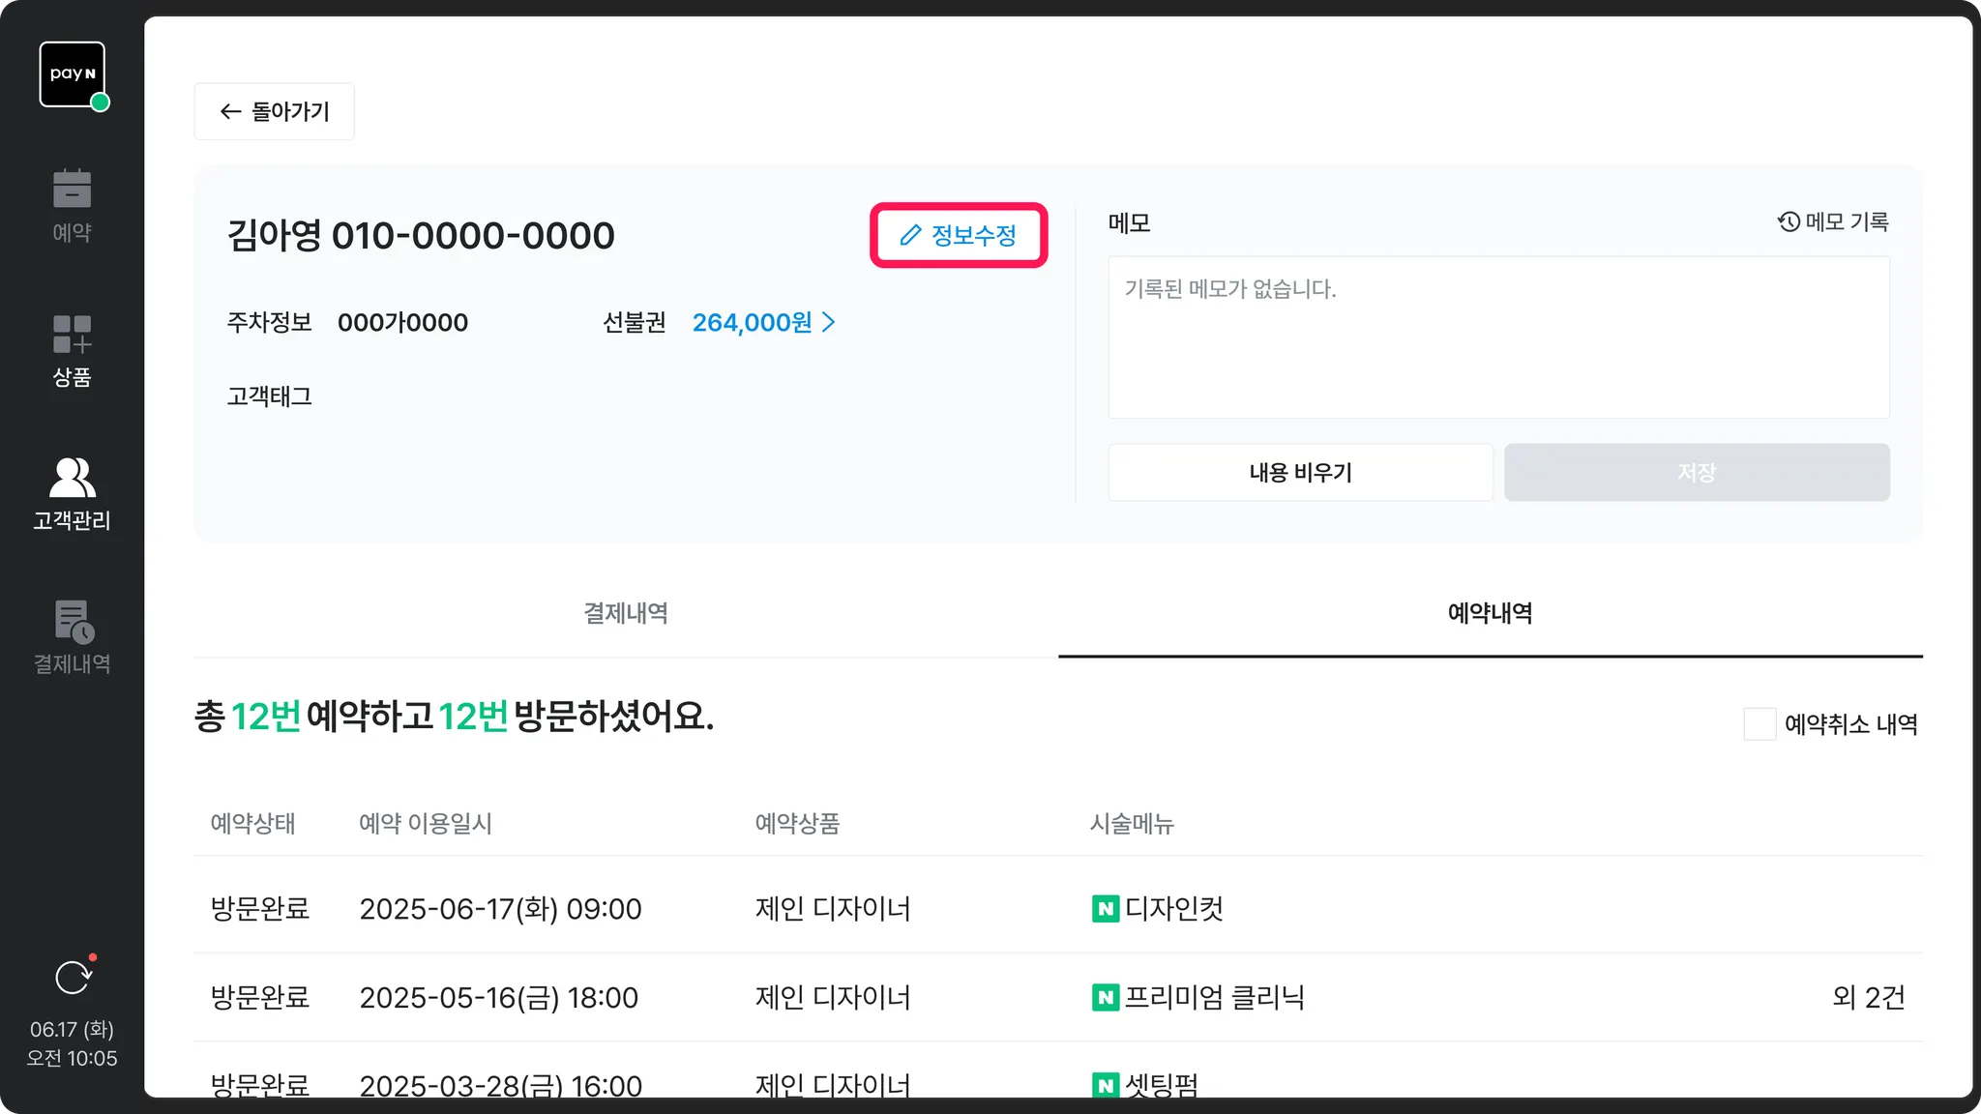Select the 예약내역 tab
Image resolution: width=1981 pixels, height=1114 pixels.
tap(1490, 613)
